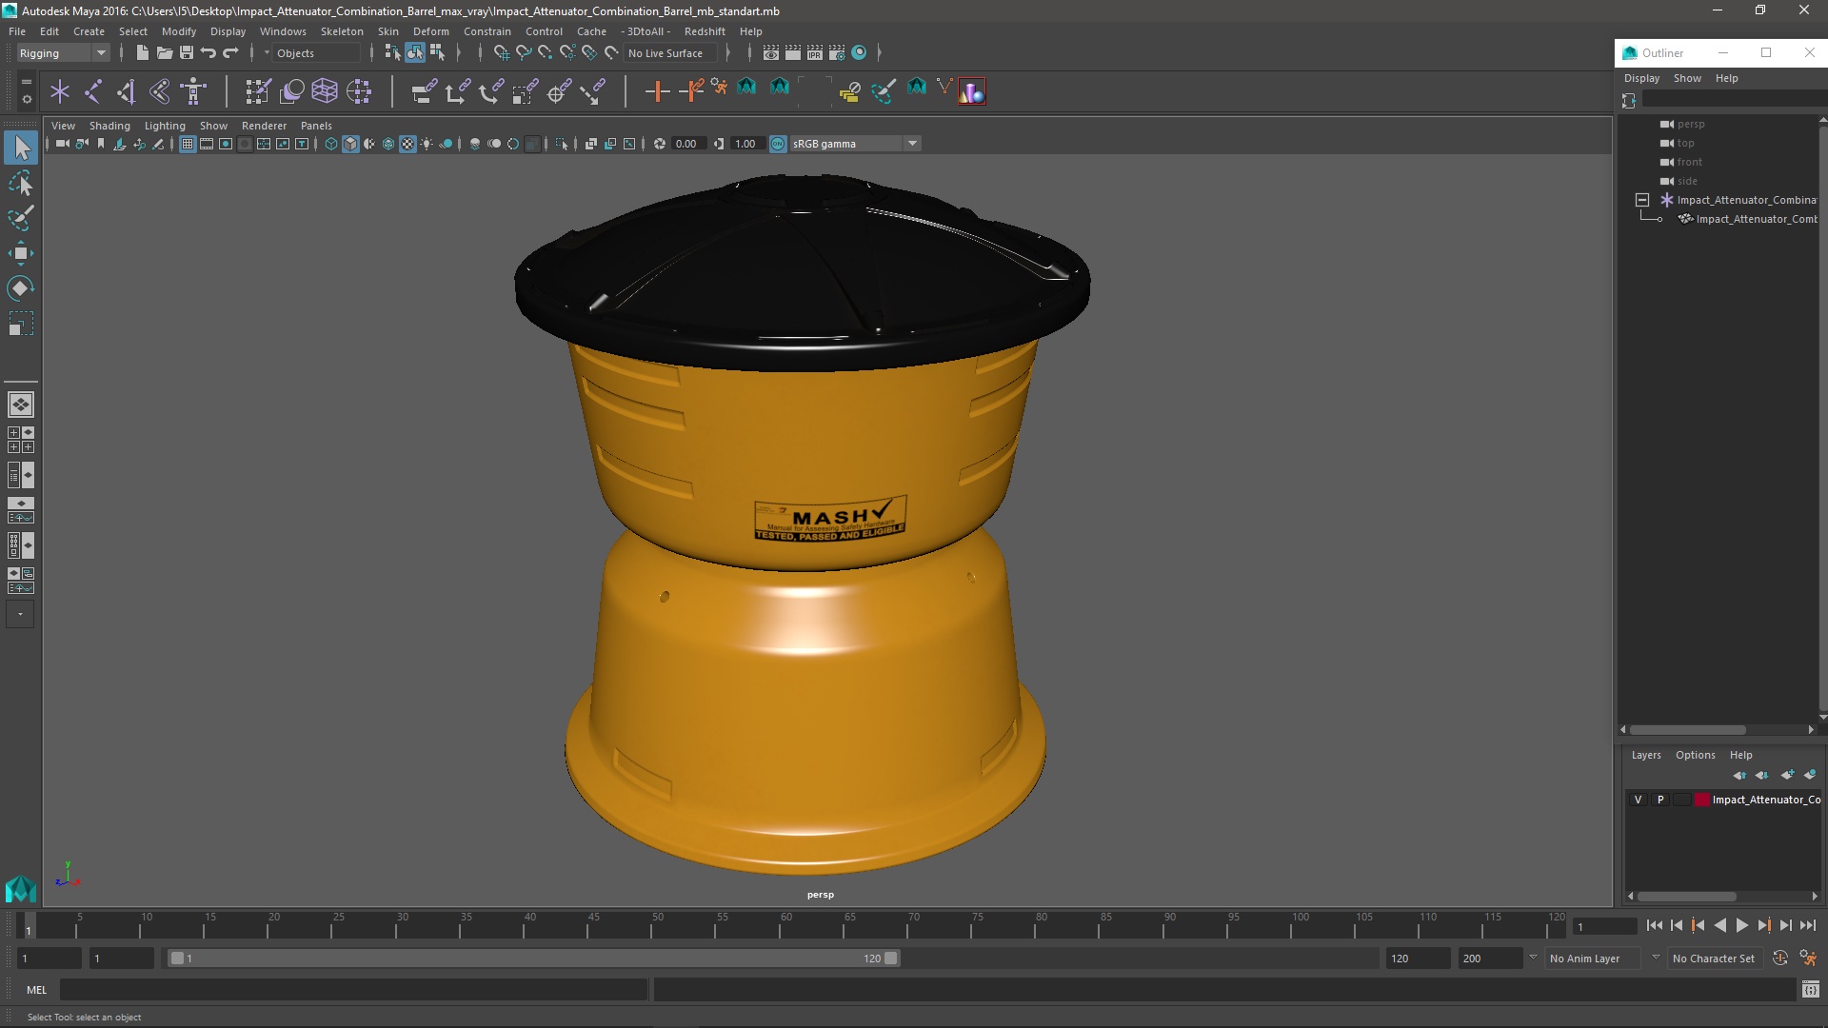1828x1028 pixels.
Task: Toggle the viewport grid display button
Action: [x=188, y=144]
